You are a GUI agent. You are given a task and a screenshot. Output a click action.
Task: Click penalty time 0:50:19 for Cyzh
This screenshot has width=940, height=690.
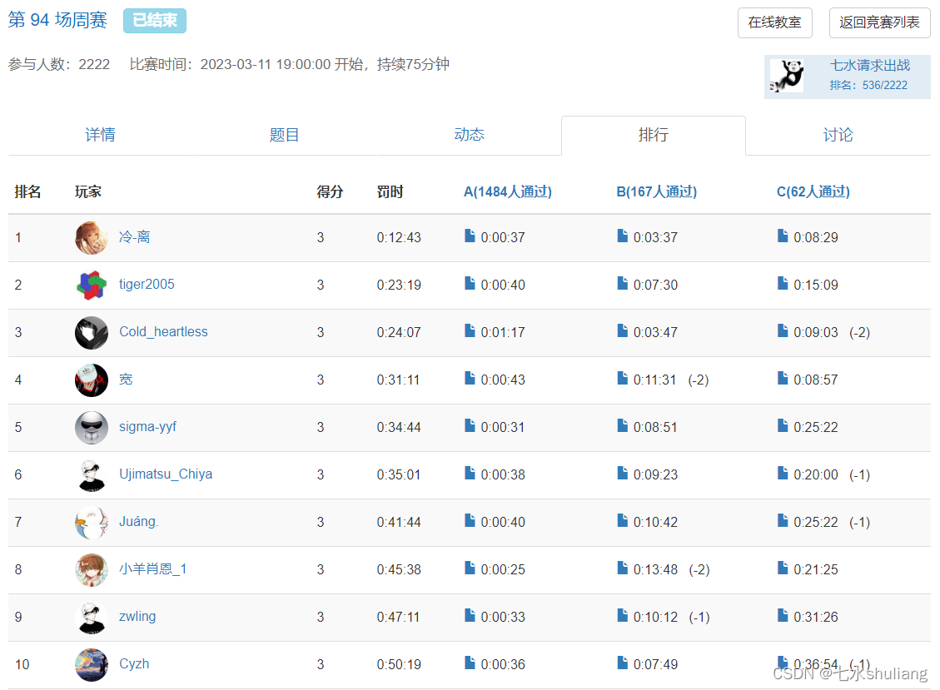399,664
